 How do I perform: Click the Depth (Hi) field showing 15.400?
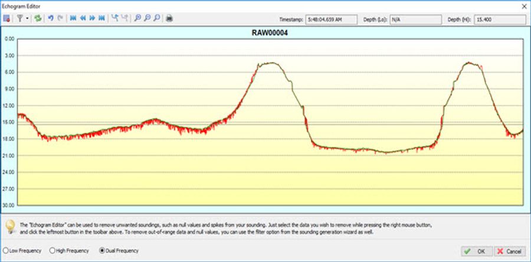click(x=500, y=19)
